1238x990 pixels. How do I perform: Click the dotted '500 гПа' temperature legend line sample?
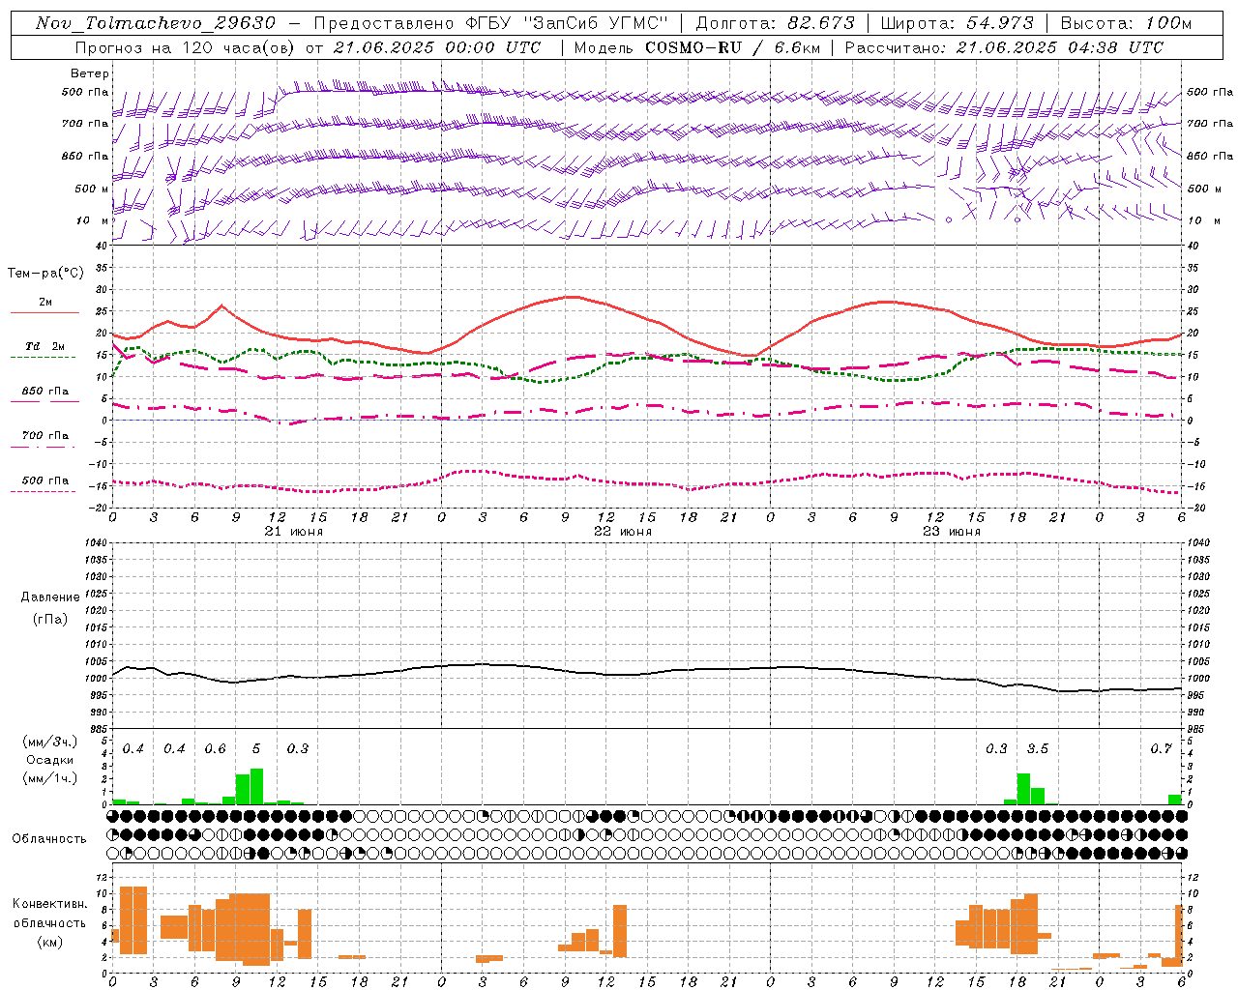pos(44,491)
